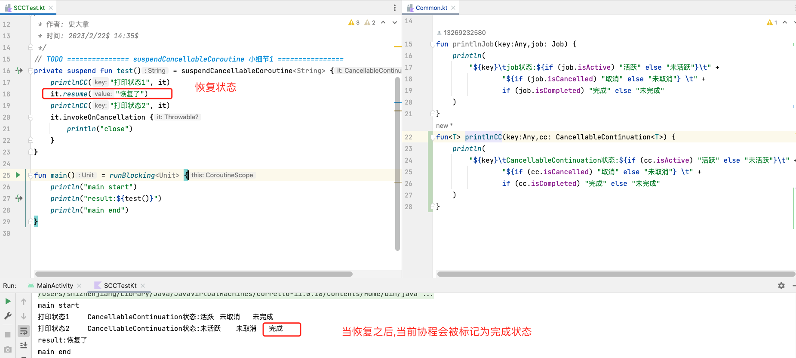Image resolution: width=796 pixels, height=358 pixels.
Task: Click the TODO comment at line 15
Action: click(x=189, y=59)
